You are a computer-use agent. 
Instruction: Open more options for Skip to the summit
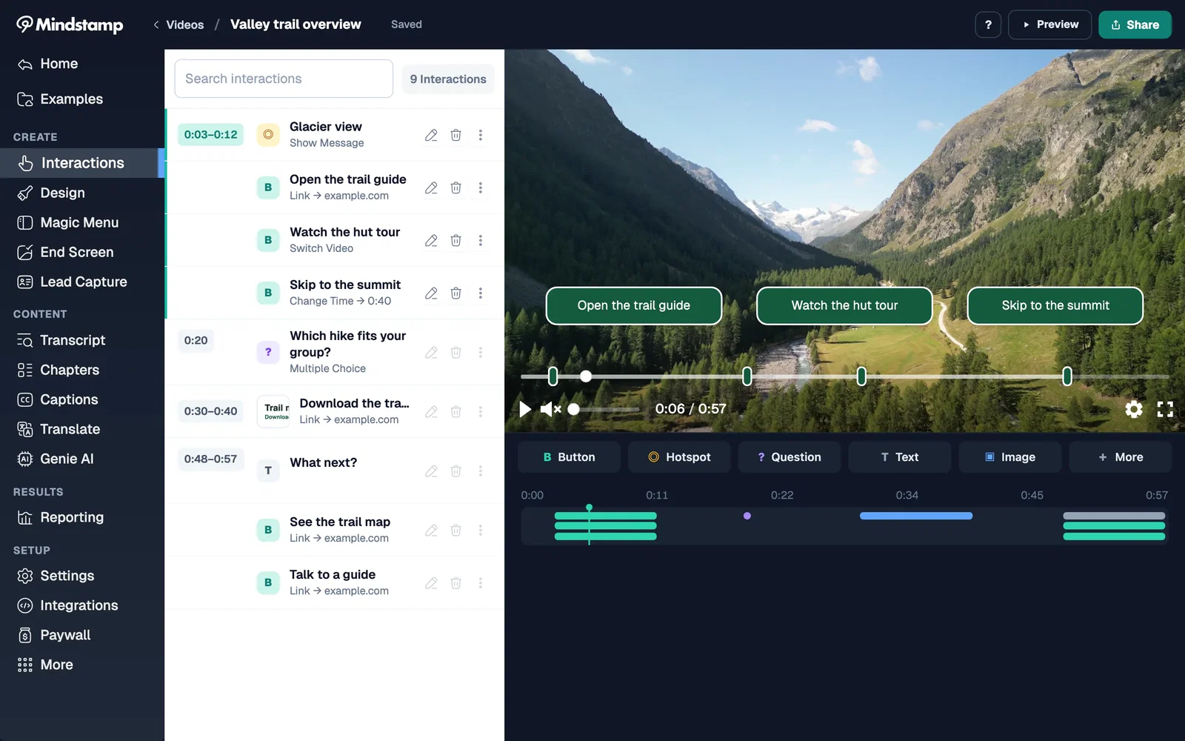coord(481,293)
